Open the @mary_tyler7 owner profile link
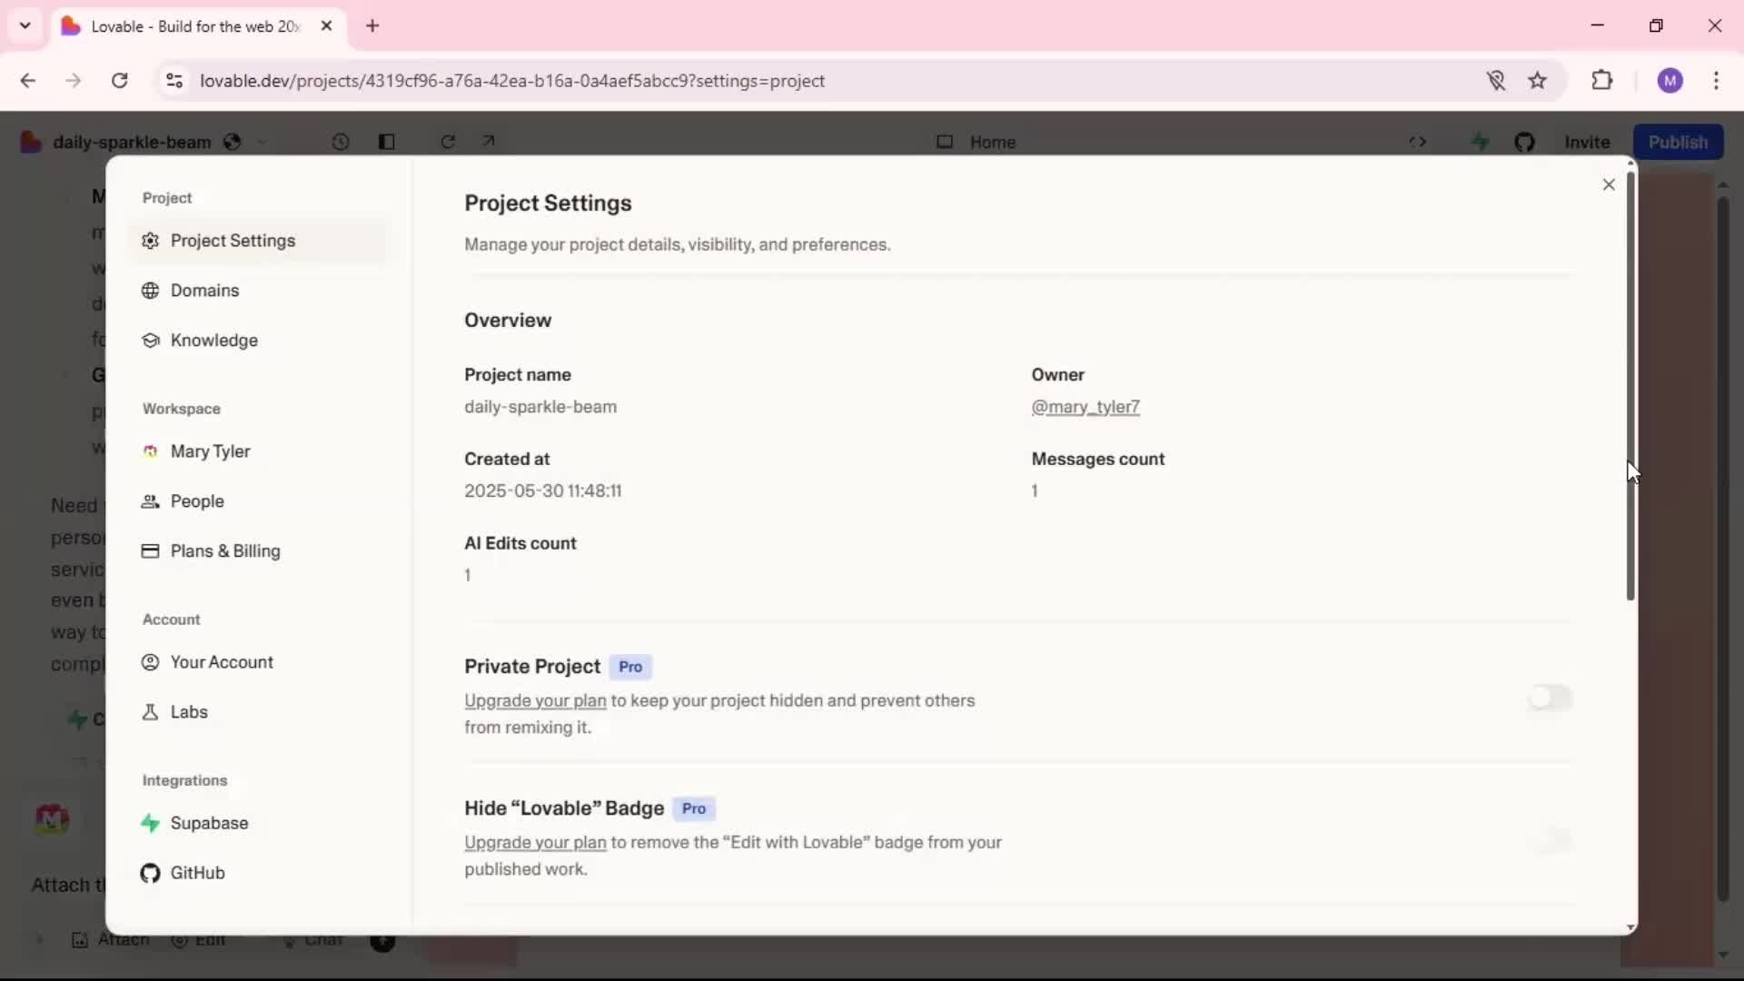This screenshot has height=981, width=1744. [1085, 407]
